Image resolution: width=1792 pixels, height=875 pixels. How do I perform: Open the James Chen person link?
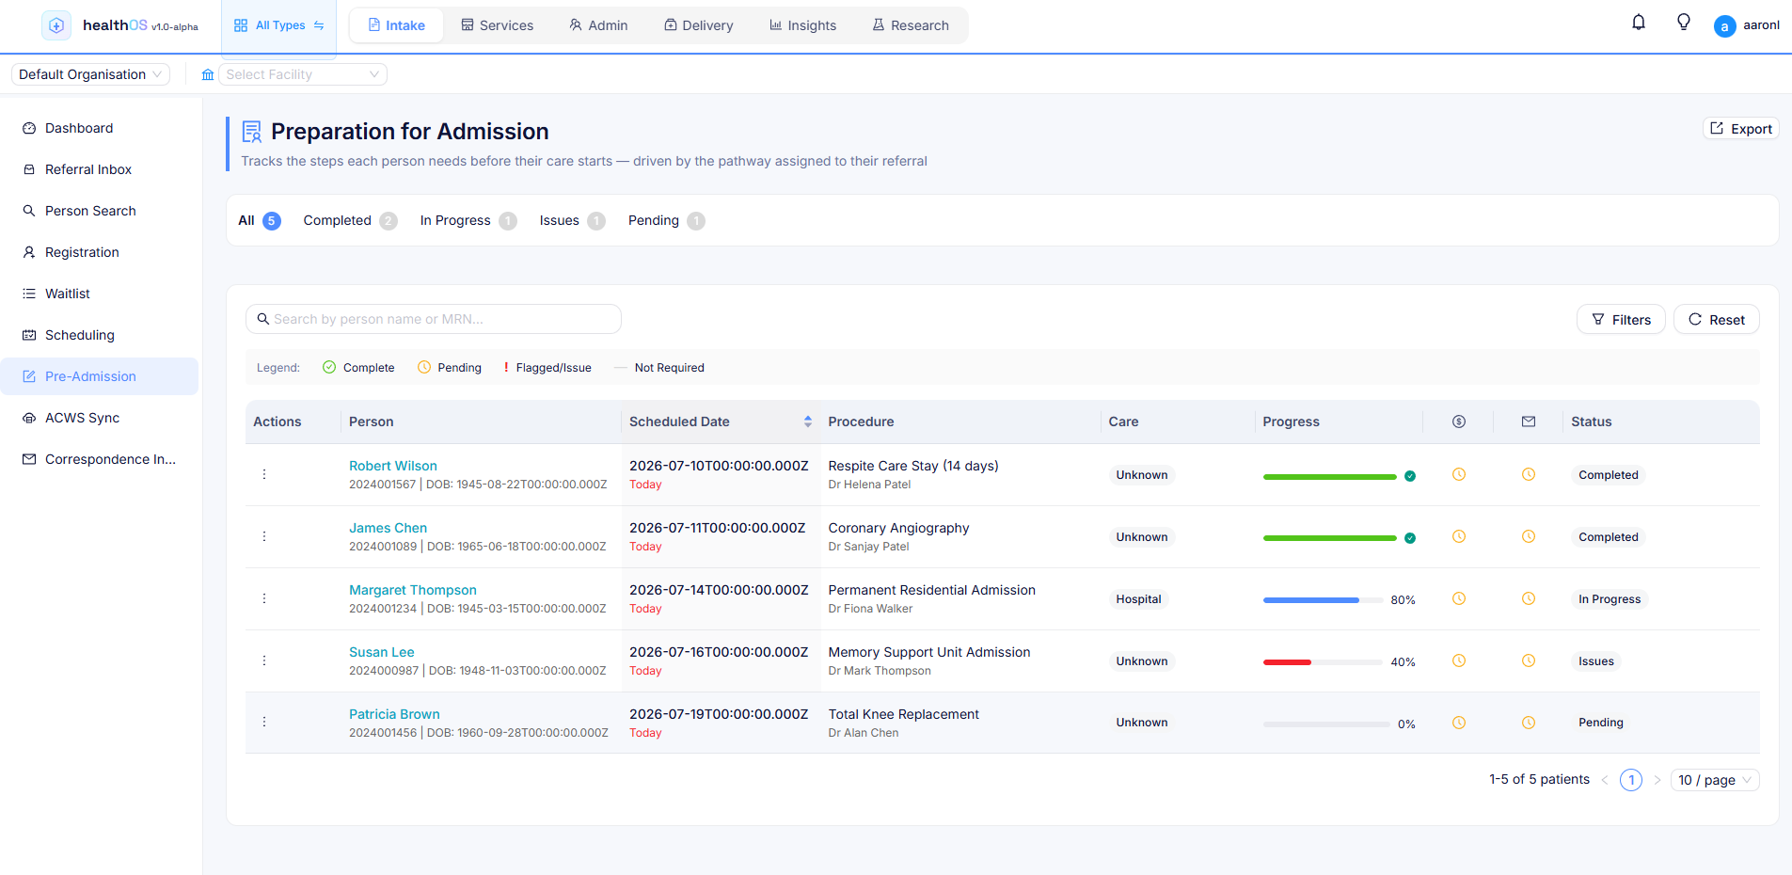388,528
